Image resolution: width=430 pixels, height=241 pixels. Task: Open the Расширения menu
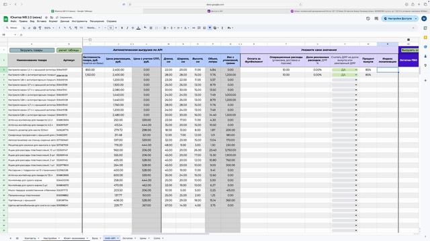(x=97, y=21)
